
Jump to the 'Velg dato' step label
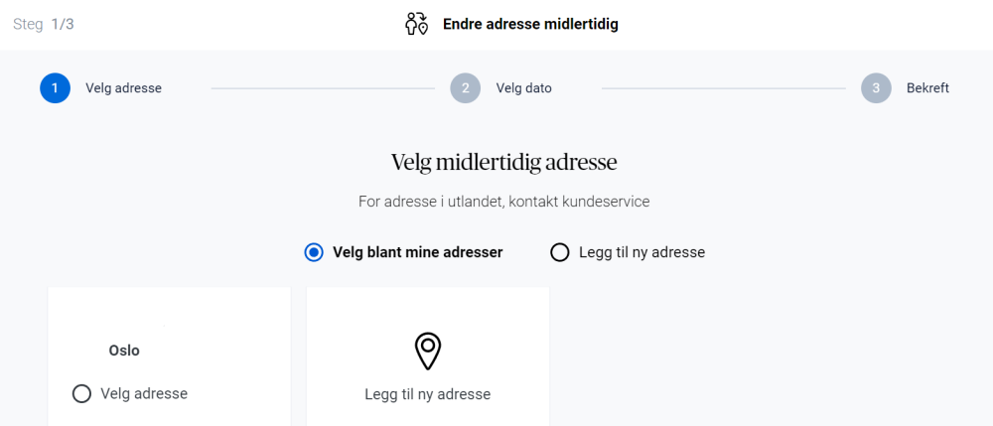click(x=523, y=88)
